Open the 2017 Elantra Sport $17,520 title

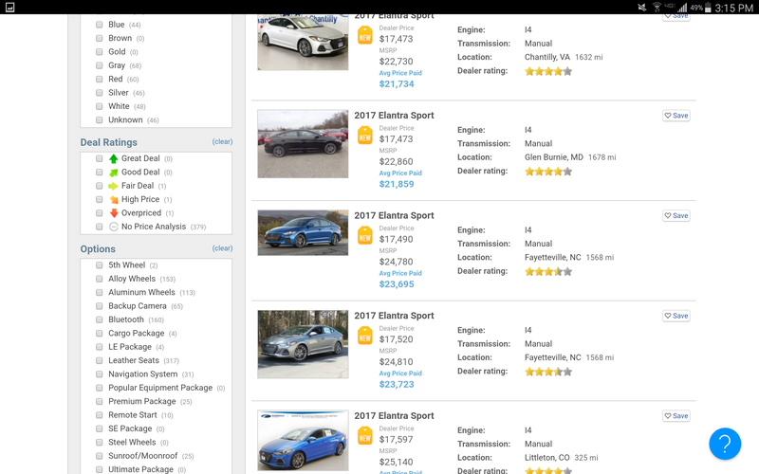pyautogui.click(x=394, y=316)
